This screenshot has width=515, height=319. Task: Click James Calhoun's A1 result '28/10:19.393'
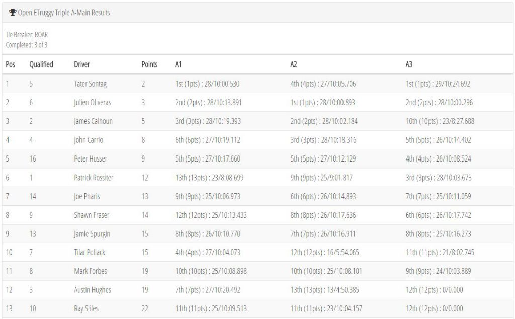(223, 121)
